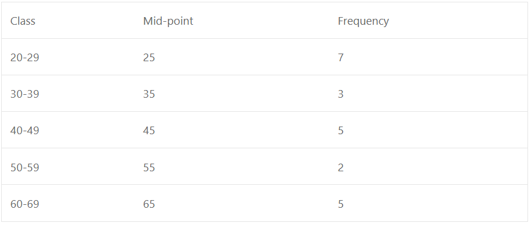Click the mid-point value 35
This screenshot has height=226, width=531.
tap(149, 94)
